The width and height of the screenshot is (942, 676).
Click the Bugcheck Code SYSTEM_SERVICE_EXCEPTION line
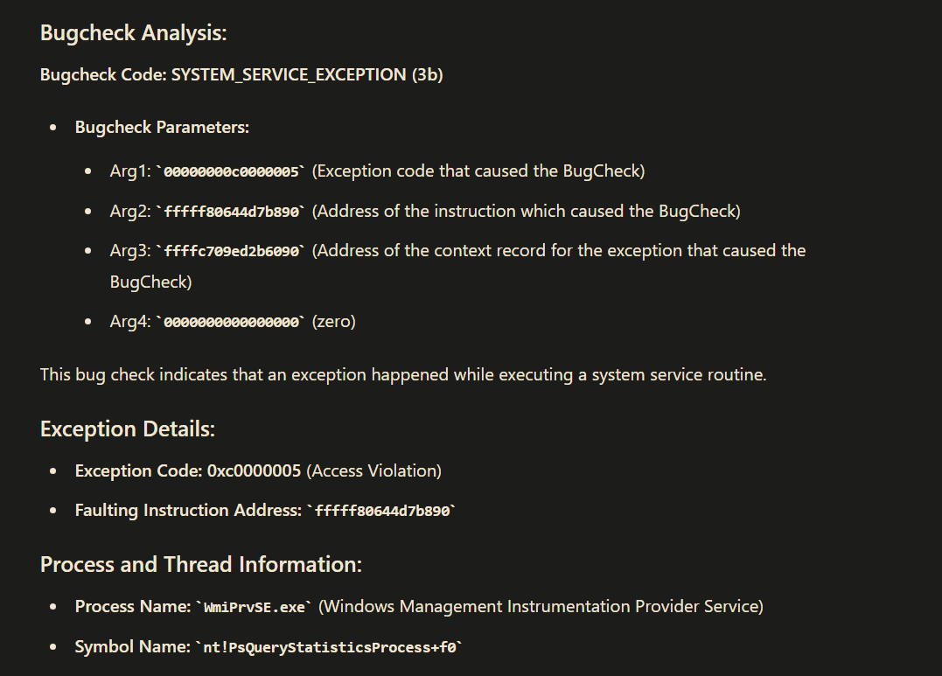pyautogui.click(x=241, y=74)
